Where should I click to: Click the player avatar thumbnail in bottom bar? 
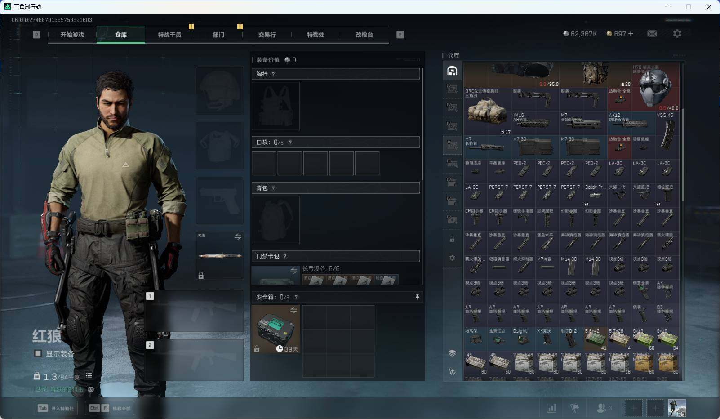[x=677, y=408]
